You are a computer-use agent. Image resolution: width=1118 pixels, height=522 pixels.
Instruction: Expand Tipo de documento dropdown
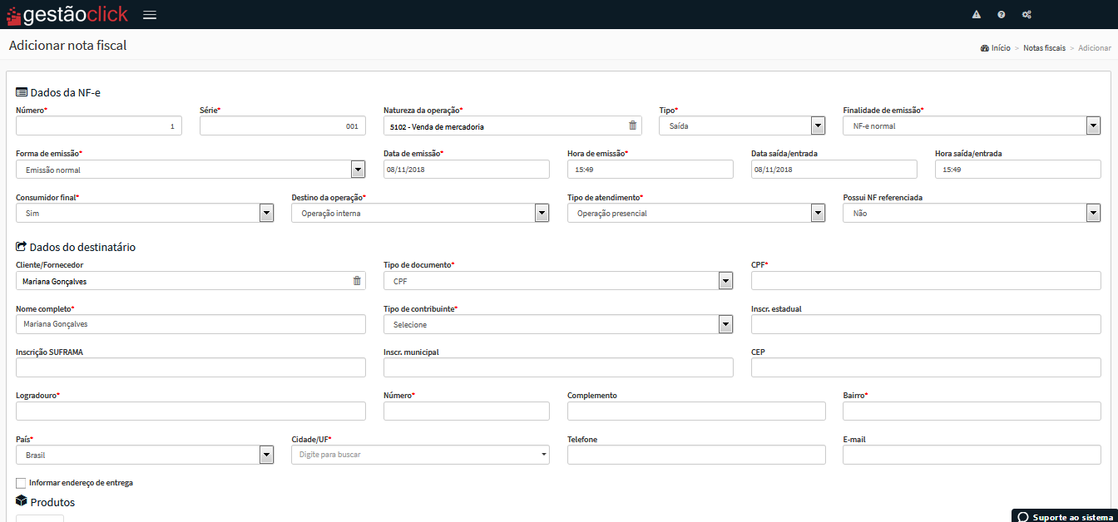click(558, 281)
